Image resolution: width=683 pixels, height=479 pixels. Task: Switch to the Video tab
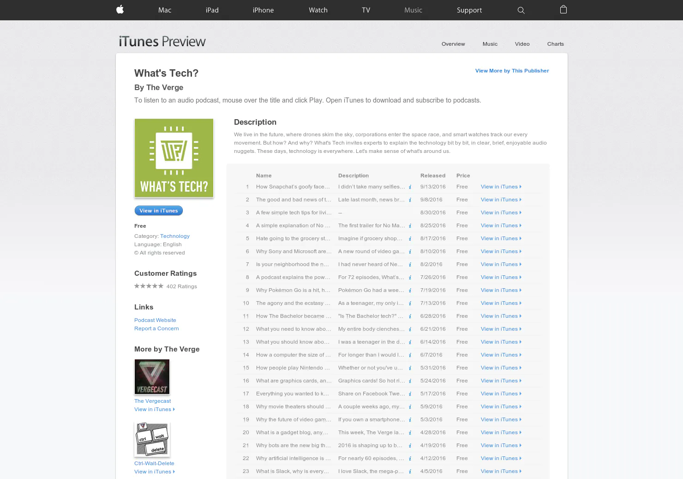coord(522,44)
